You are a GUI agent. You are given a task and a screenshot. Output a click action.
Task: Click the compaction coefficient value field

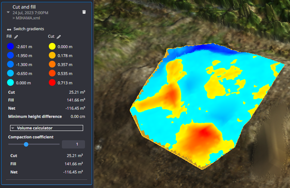coord(73,144)
